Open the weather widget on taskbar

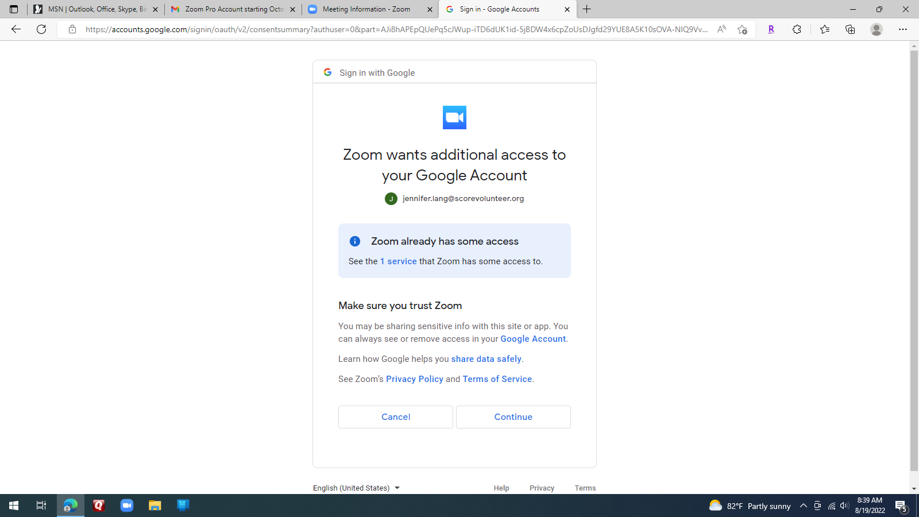coord(750,506)
